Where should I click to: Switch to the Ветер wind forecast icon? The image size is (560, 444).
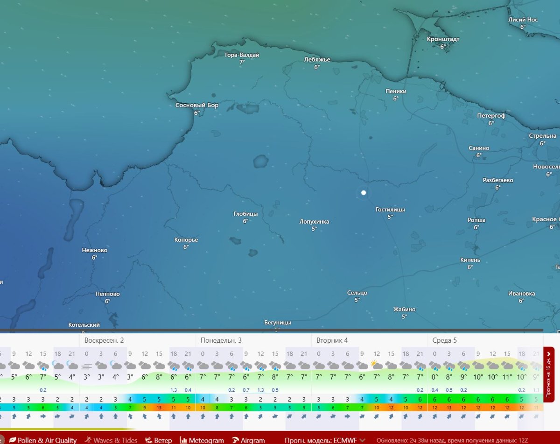click(148, 440)
